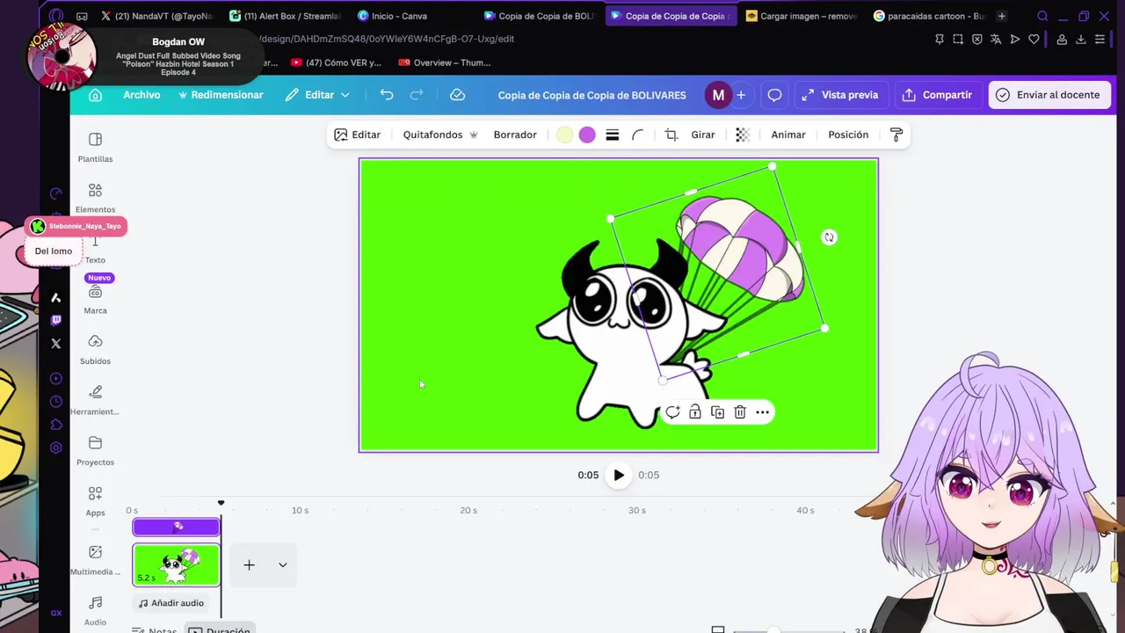Open the Apps panel

point(95,500)
